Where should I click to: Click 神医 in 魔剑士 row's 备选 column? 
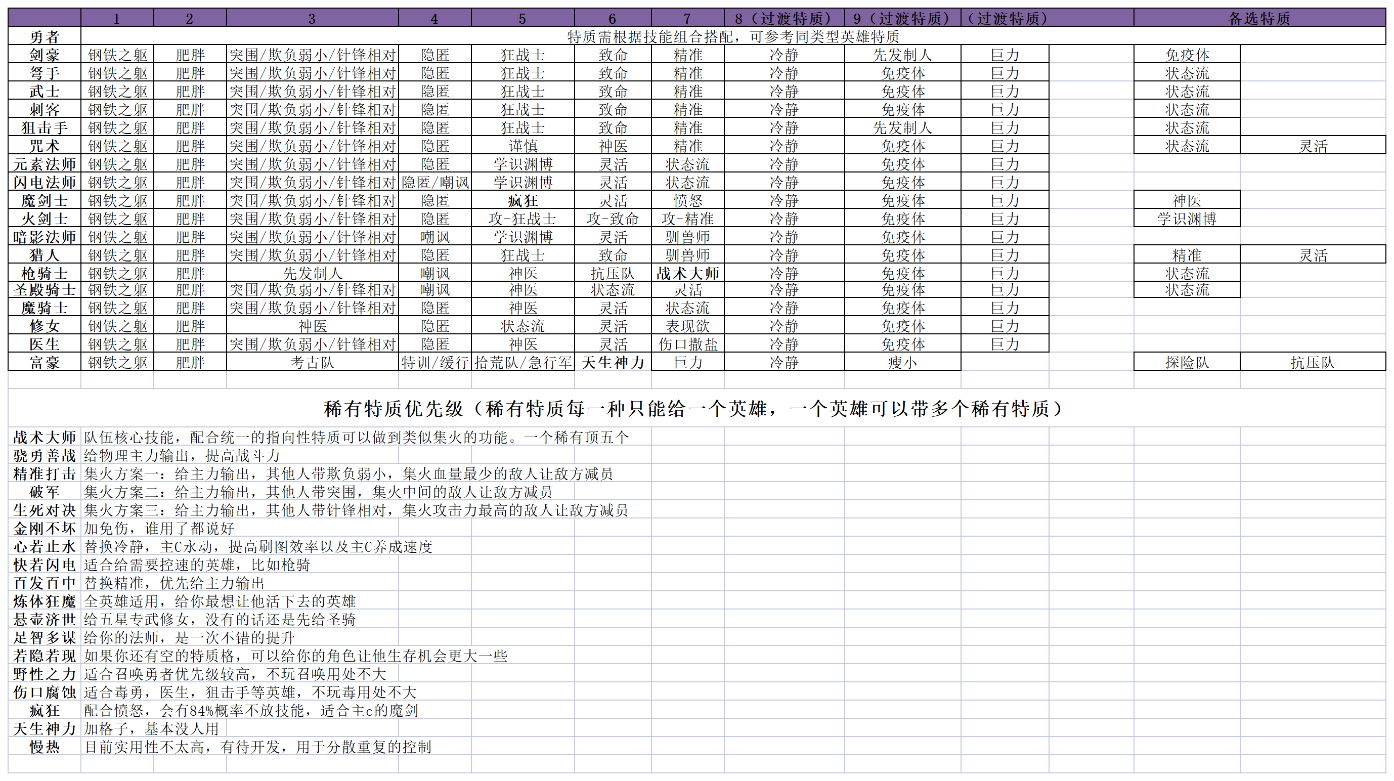(1187, 200)
